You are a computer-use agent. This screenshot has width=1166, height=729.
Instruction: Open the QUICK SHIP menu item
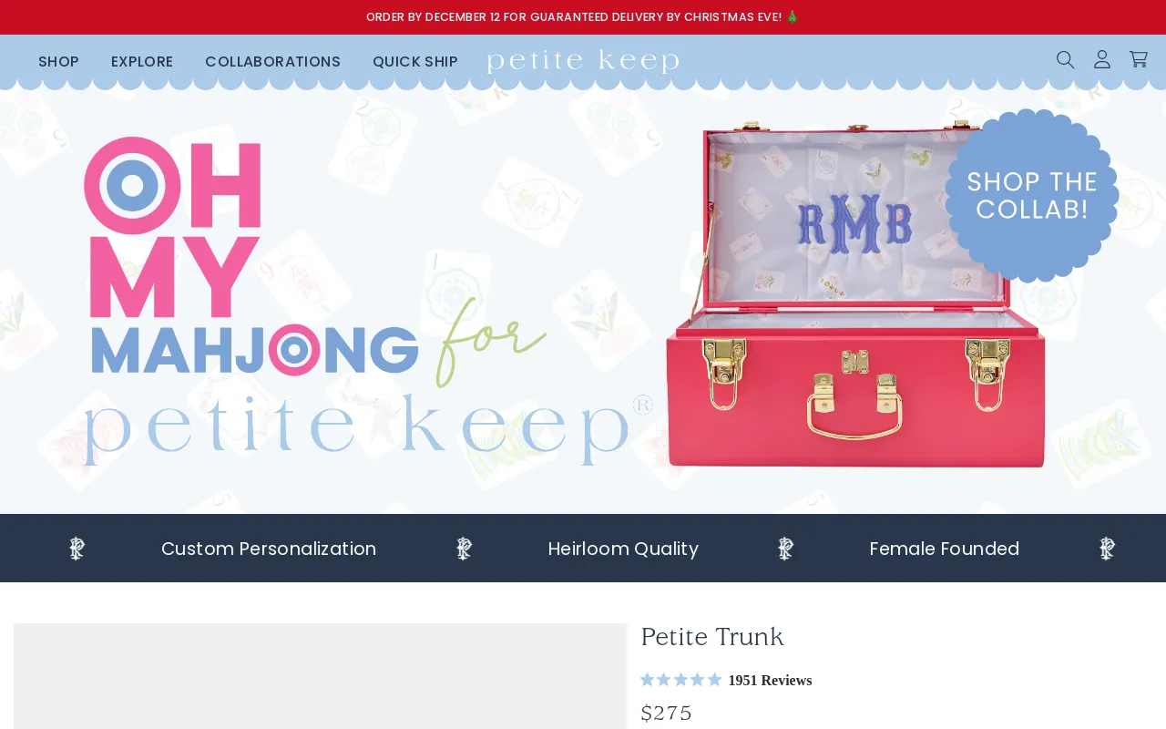tap(415, 62)
